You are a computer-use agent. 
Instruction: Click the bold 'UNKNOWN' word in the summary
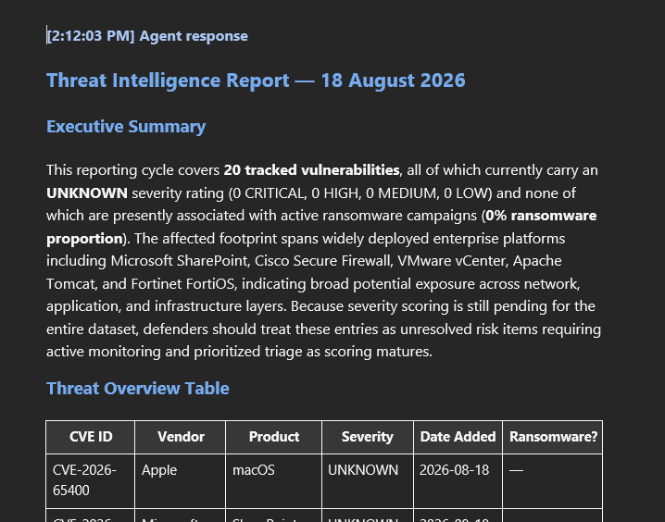pyautogui.click(x=87, y=193)
